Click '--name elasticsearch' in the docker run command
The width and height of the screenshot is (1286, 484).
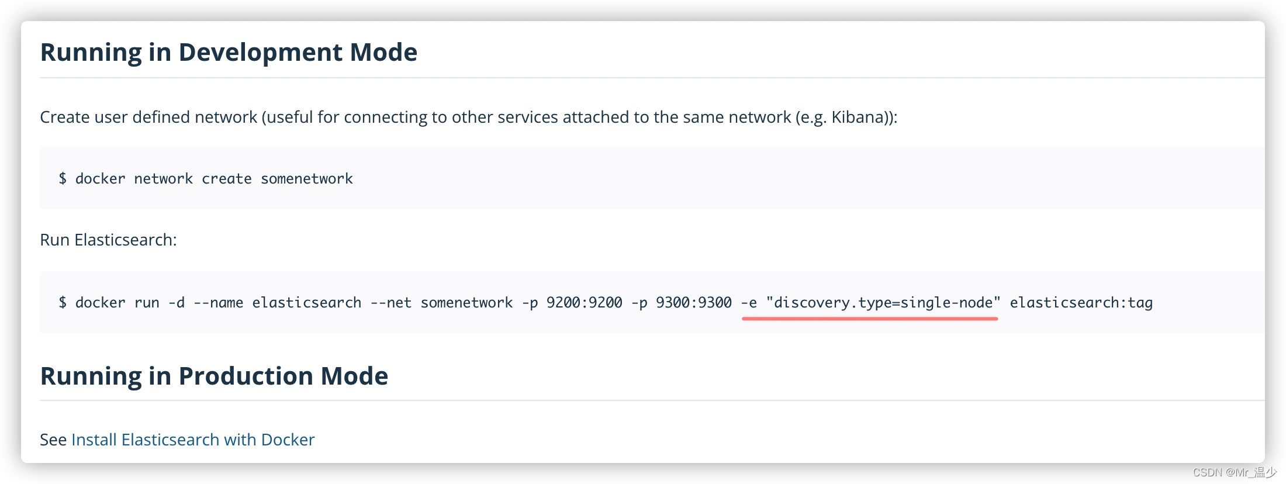click(x=278, y=303)
